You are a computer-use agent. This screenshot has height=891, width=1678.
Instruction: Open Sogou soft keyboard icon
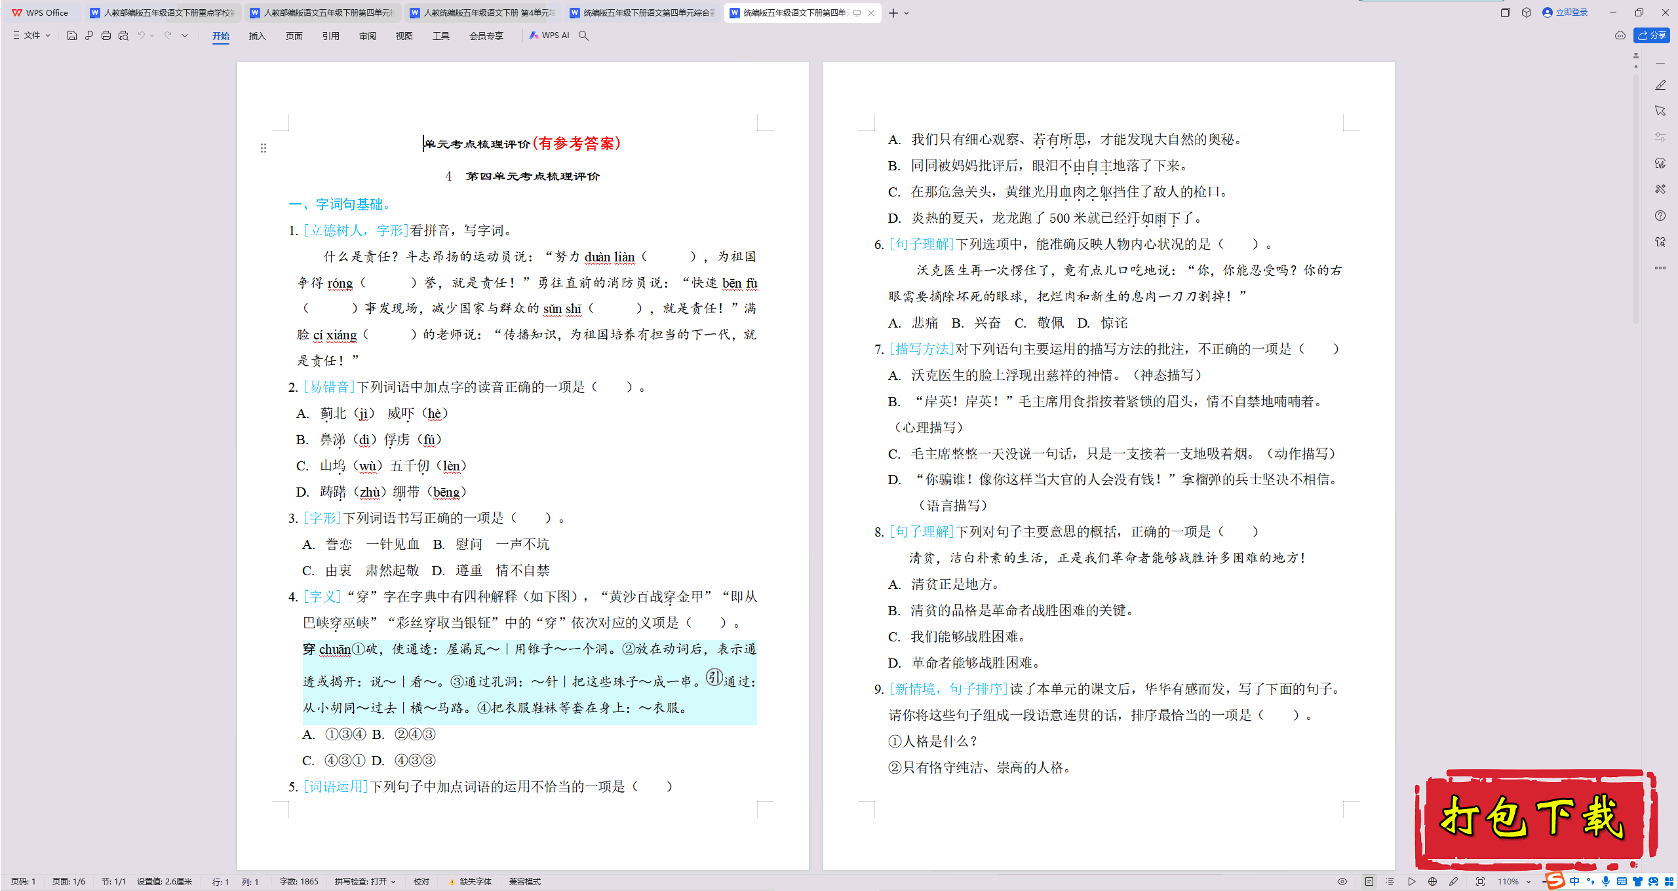point(1622,882)
